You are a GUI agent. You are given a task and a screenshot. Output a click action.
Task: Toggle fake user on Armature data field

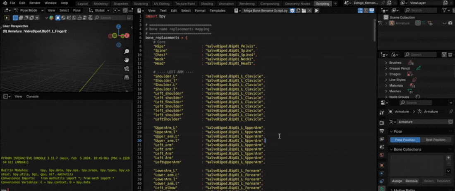point(450,122)
